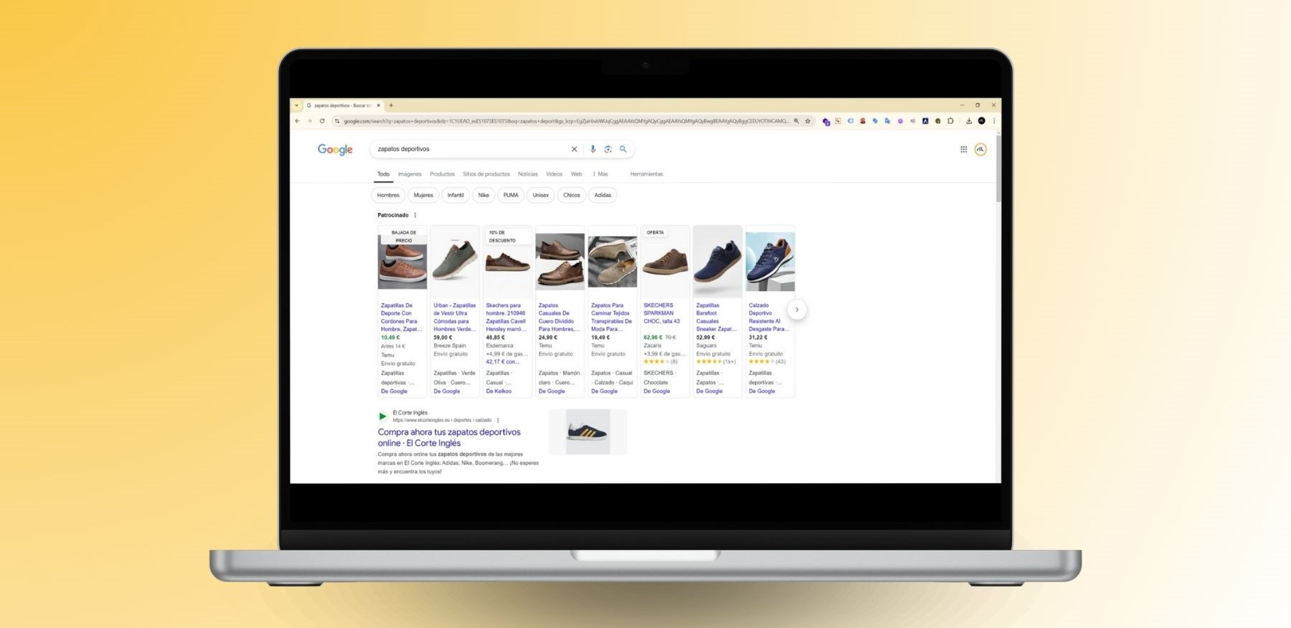Switch to the Imágenes tab
This screenshot has height=628, width=1291.
410,174
